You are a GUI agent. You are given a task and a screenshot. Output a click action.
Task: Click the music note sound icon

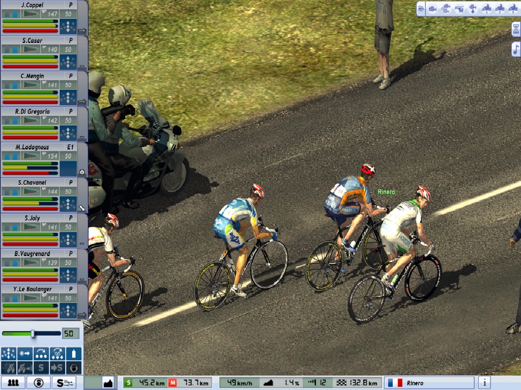515,49
